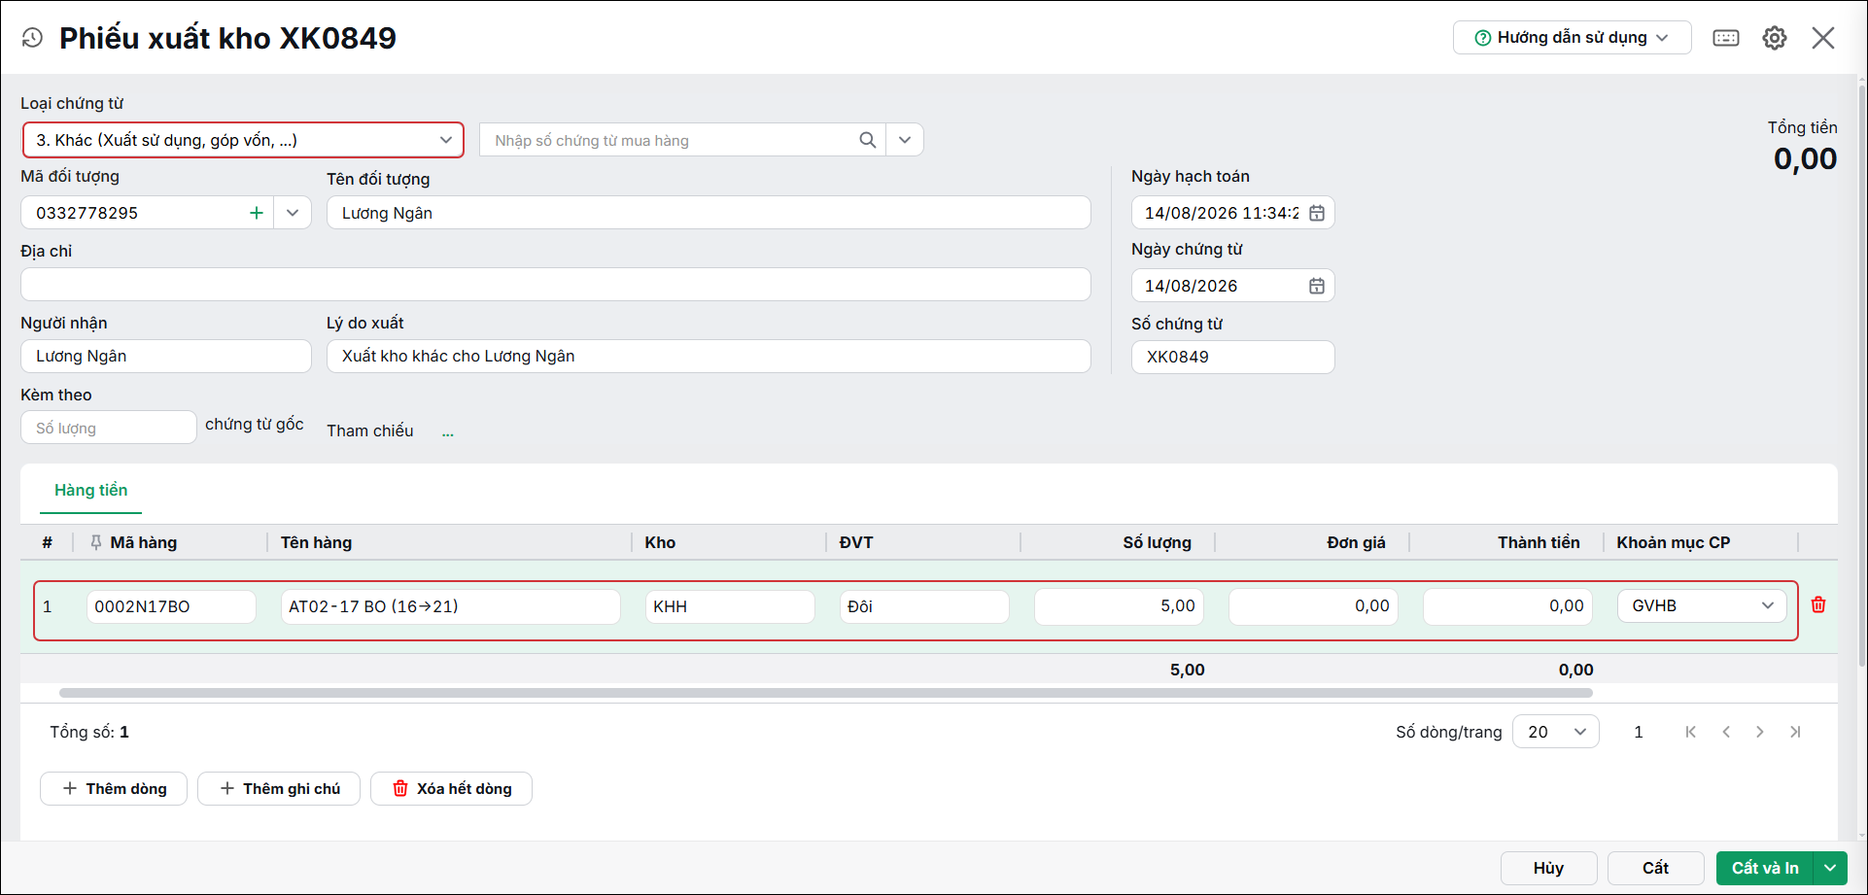Click the vertical scrollbar on the right edge
Image resolution: width=1868 pixels, height=895 pixels.
click(1862, 374)
